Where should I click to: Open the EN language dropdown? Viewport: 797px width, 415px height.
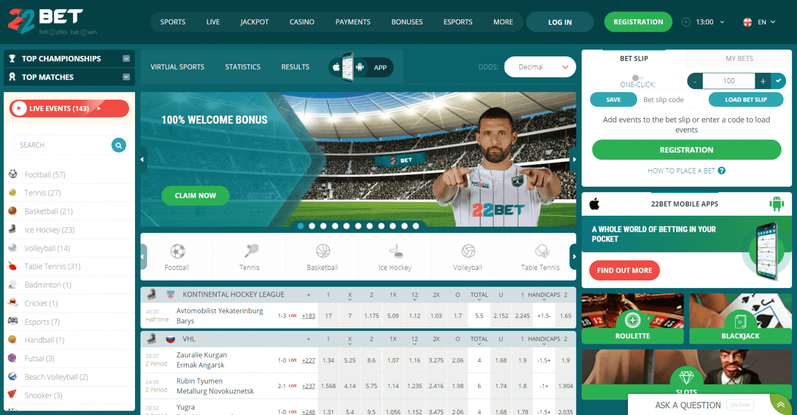767,22
